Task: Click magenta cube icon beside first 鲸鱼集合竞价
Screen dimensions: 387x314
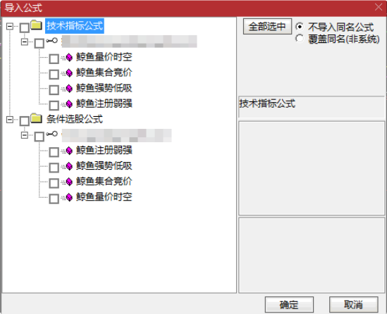Action: coord(69,73)
